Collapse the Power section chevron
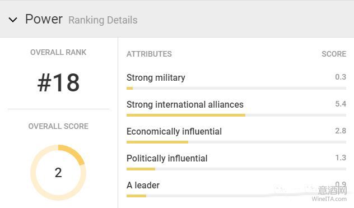Image resolution: width=354 pixels, height=208 pixels. coord(13,20)
